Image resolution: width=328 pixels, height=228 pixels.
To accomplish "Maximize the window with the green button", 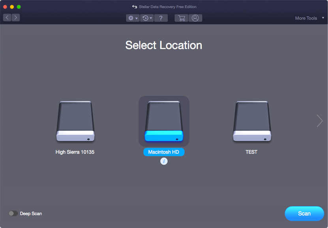I will click(x=19, y=7).
